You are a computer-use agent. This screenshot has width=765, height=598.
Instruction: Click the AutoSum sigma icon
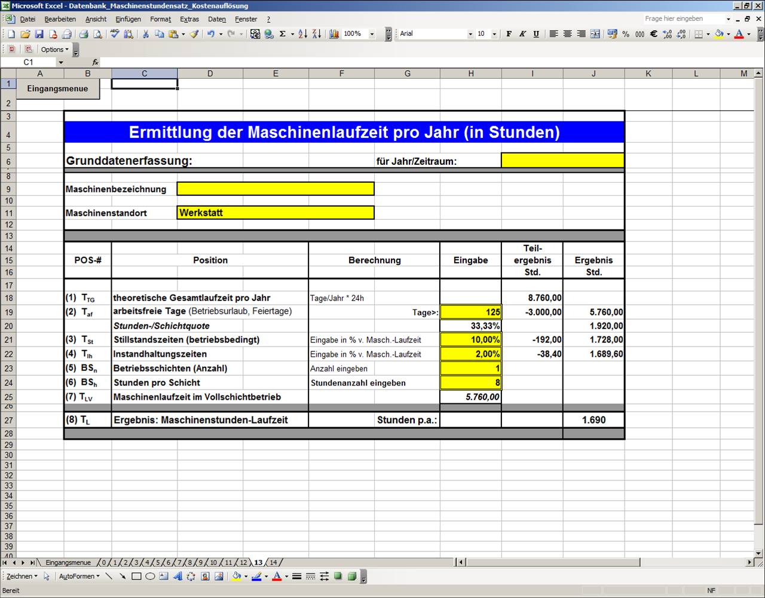[282, 34]
